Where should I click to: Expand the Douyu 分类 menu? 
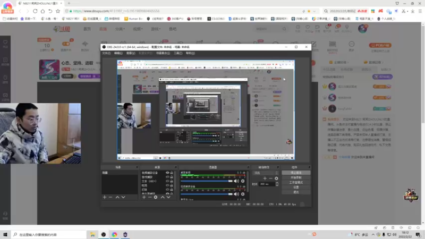pyautogui.click(x=120, y=29)
